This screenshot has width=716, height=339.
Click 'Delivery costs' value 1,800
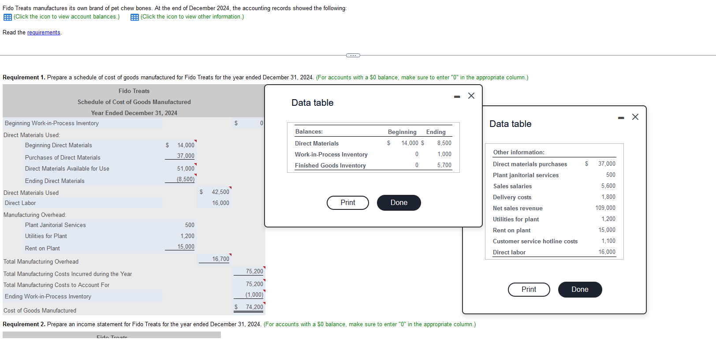(608, 197)
